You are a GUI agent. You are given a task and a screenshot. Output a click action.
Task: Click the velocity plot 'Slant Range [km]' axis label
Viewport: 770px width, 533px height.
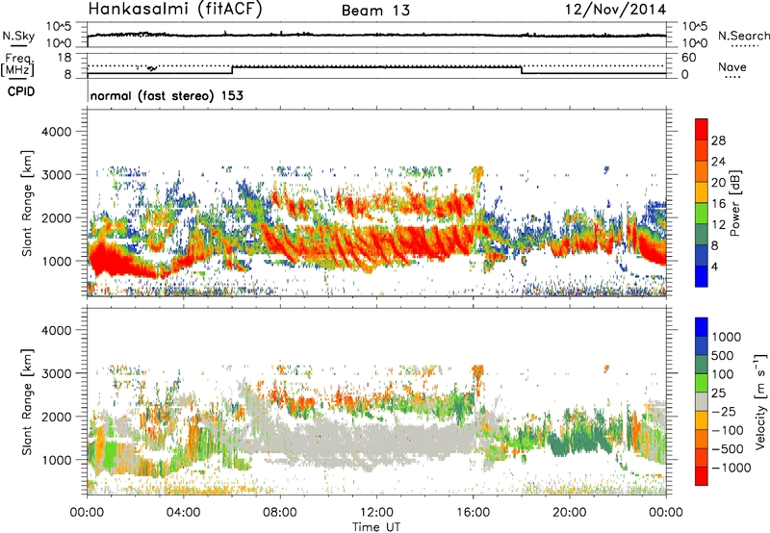click(27, 402)
